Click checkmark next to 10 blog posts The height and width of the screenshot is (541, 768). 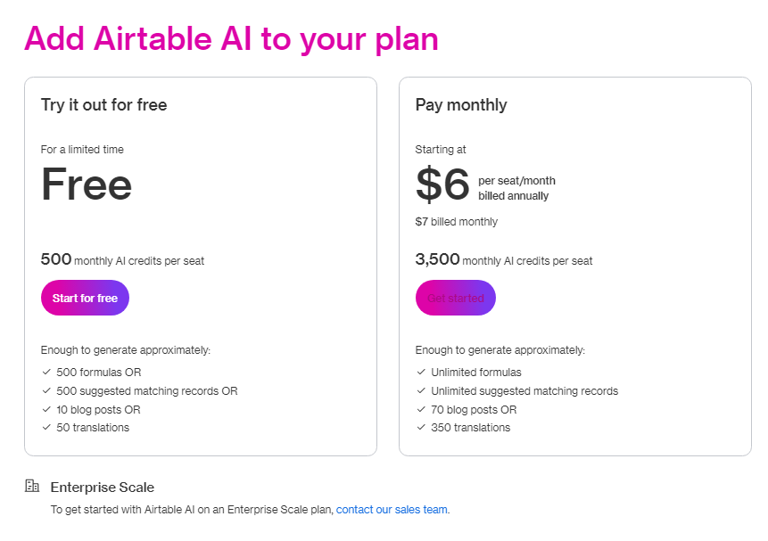click(46, 410)
